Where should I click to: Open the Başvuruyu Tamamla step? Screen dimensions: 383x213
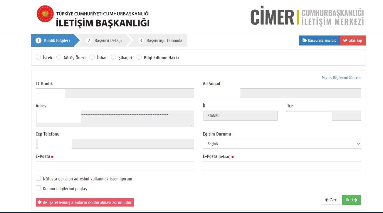pos(161,40)
